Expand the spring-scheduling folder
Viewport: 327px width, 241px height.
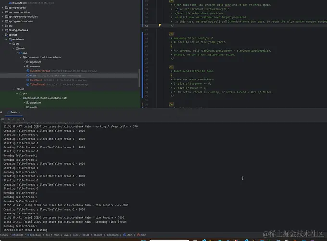(x=2, y=12)
